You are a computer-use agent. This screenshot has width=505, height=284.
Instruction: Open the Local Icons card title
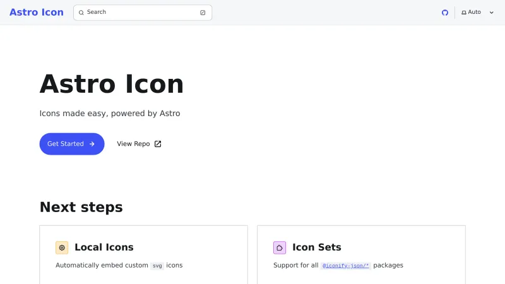click(104, 247)
